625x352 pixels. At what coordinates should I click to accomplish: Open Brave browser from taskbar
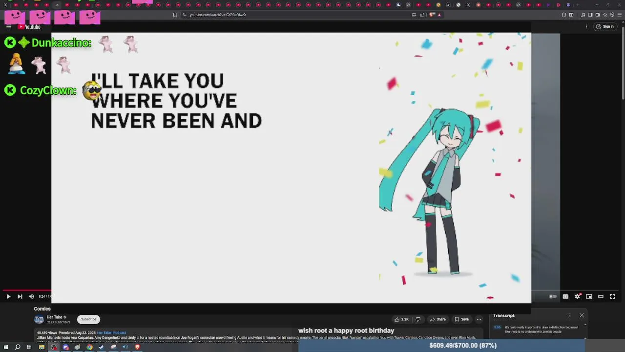[137, 347]
